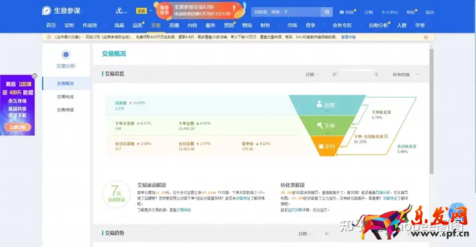Screen dimensions: 476x247
Task: Click the 下单 funnel icon
Action: [x=319, y=125]
